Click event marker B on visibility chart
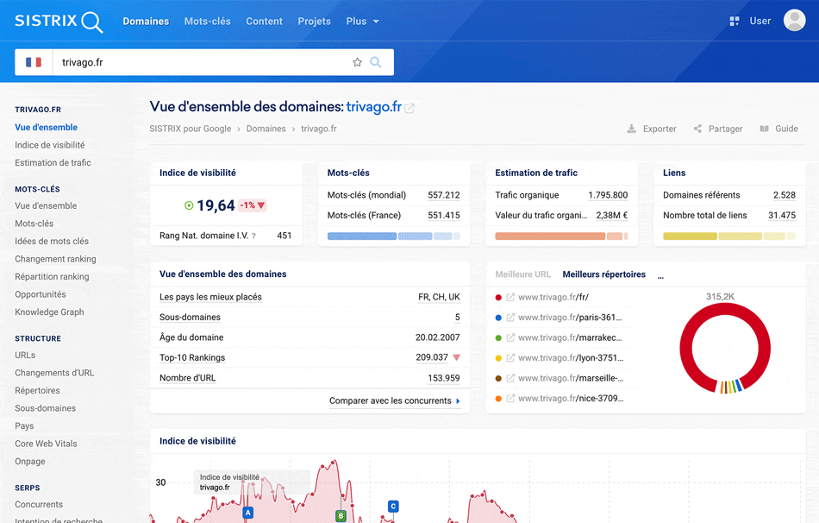Image resolution: width=819 pixels, height=523 pixels. click(341, 516)
